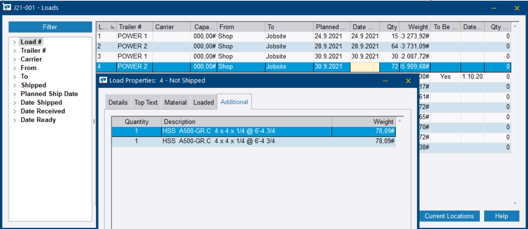528x229 pixels.
Task: Switch to the Material tab
Action: click(x=175, y=102)
